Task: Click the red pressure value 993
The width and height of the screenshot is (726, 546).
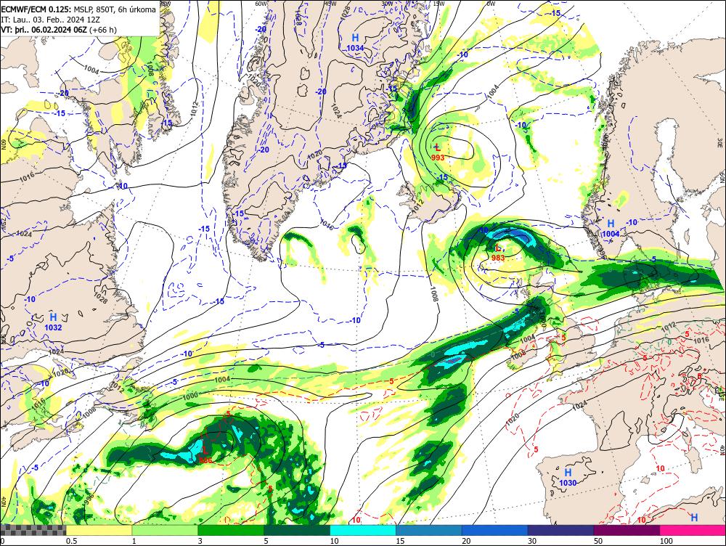Action: (438, 158)
